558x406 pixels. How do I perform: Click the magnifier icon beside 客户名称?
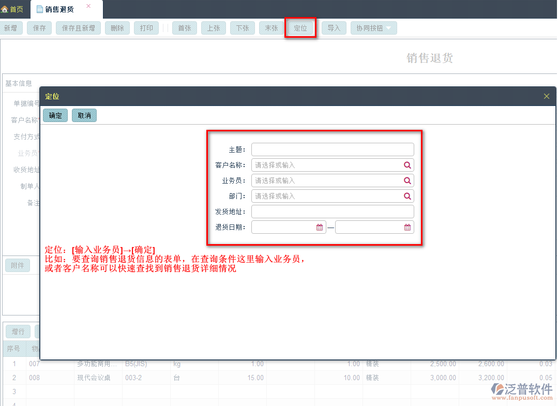click(x=408, y=164)
